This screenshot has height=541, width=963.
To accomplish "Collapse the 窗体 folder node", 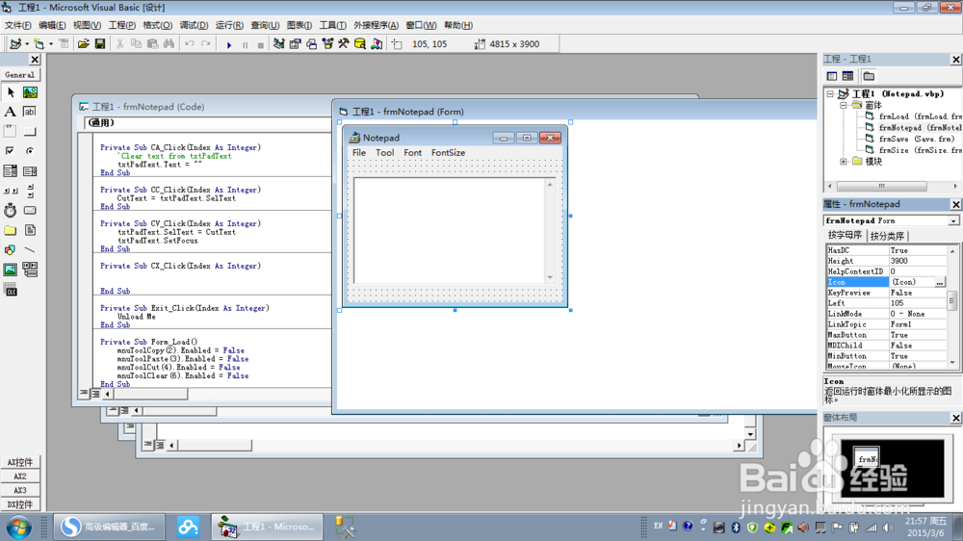I will click(x=844, y=105).
